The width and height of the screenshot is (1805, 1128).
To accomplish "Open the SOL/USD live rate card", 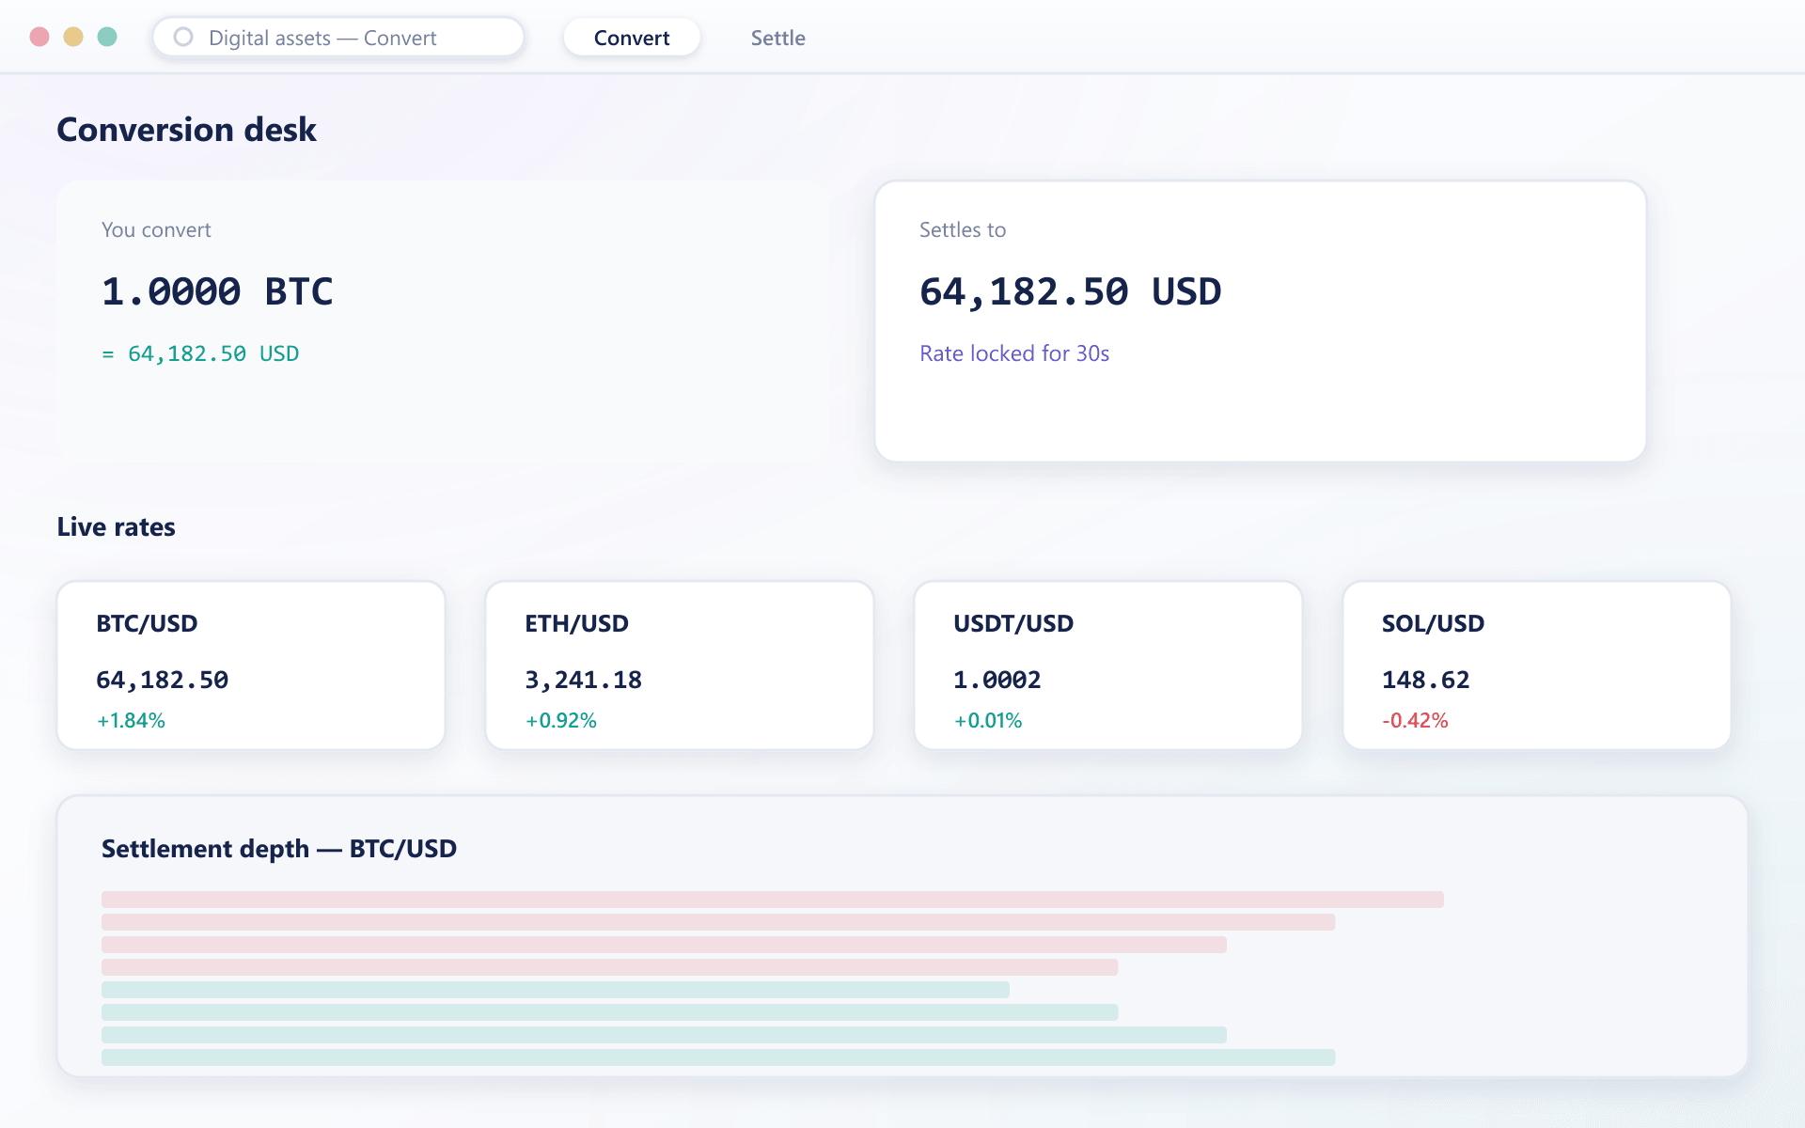I will pos(1537,666).
